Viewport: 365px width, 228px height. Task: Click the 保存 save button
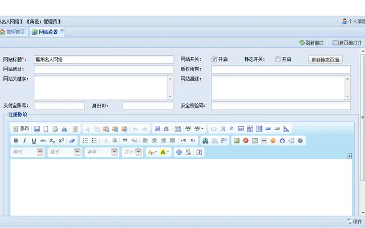pos(354,222)
